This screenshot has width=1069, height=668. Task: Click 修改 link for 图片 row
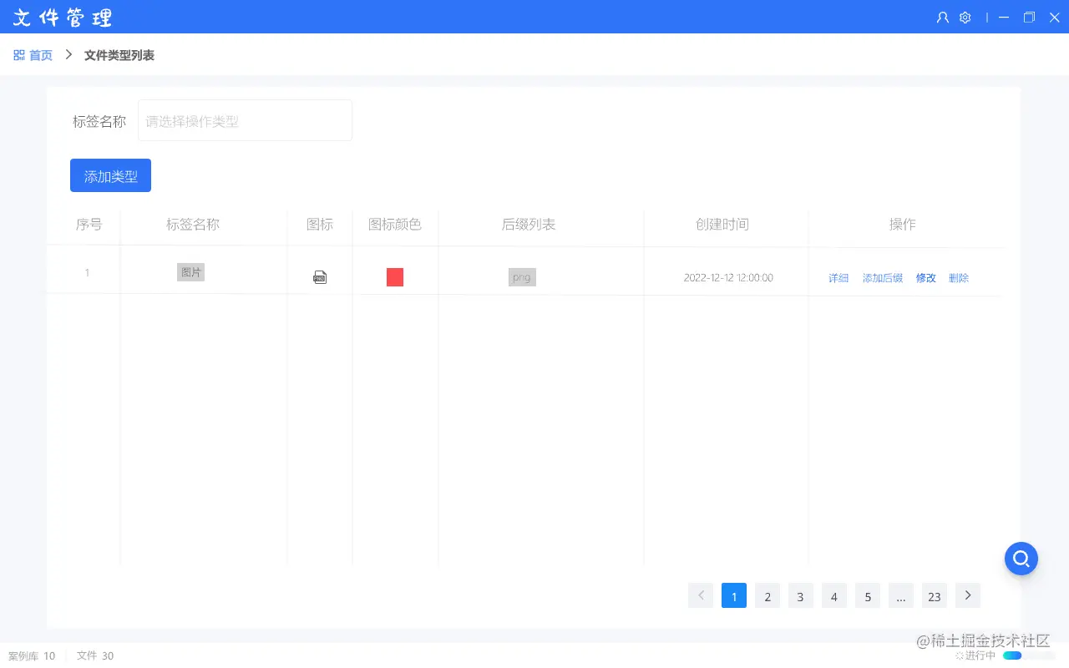(x=926, y=278)
